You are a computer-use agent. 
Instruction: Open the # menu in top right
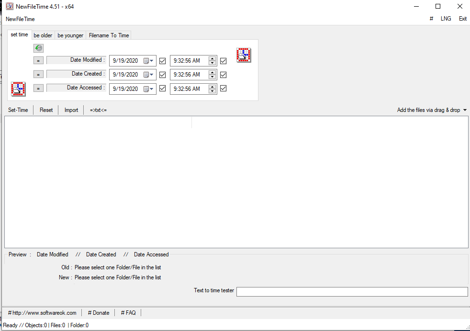coord(431,19)
